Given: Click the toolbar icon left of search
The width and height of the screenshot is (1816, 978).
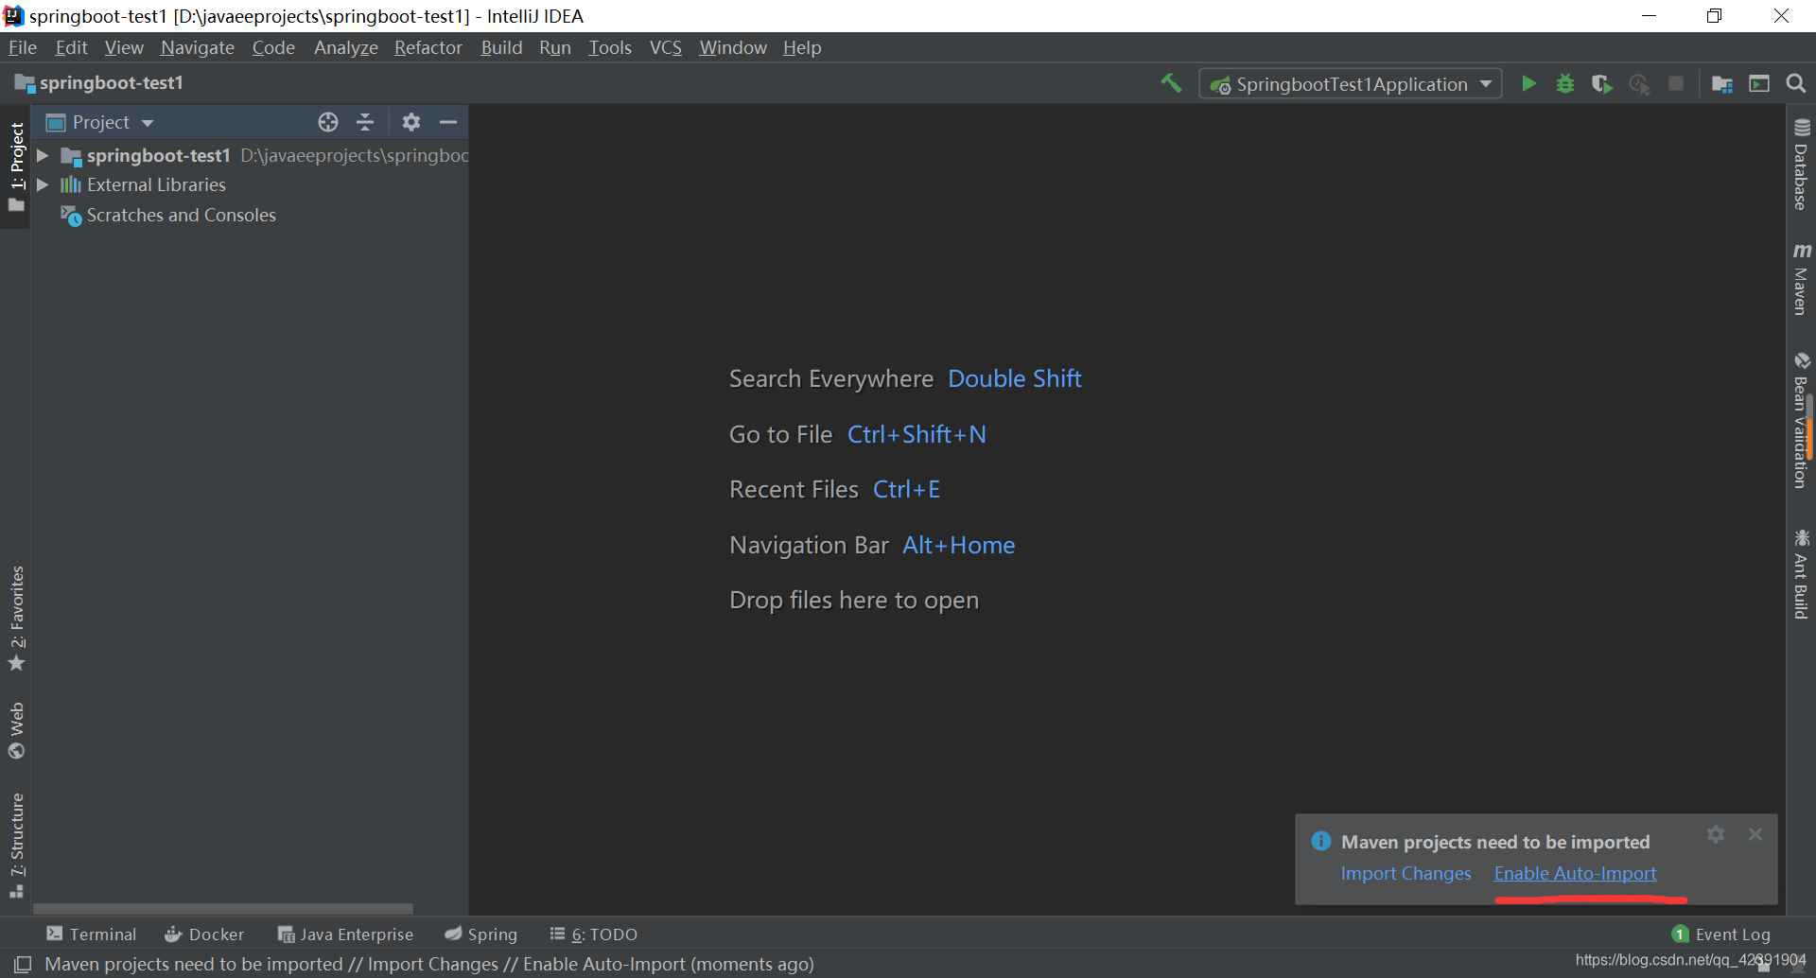Looking at the screenshot, I should click(1759, 84).
